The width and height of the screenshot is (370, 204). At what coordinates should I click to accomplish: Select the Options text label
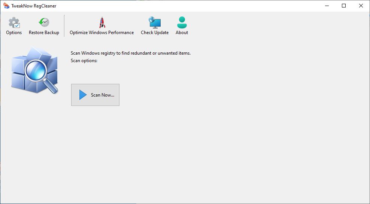click(x=14, y=33)
